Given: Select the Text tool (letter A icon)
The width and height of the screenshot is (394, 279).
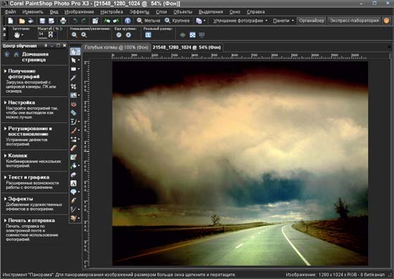Looking at the screenshot, I should (73, 183).
